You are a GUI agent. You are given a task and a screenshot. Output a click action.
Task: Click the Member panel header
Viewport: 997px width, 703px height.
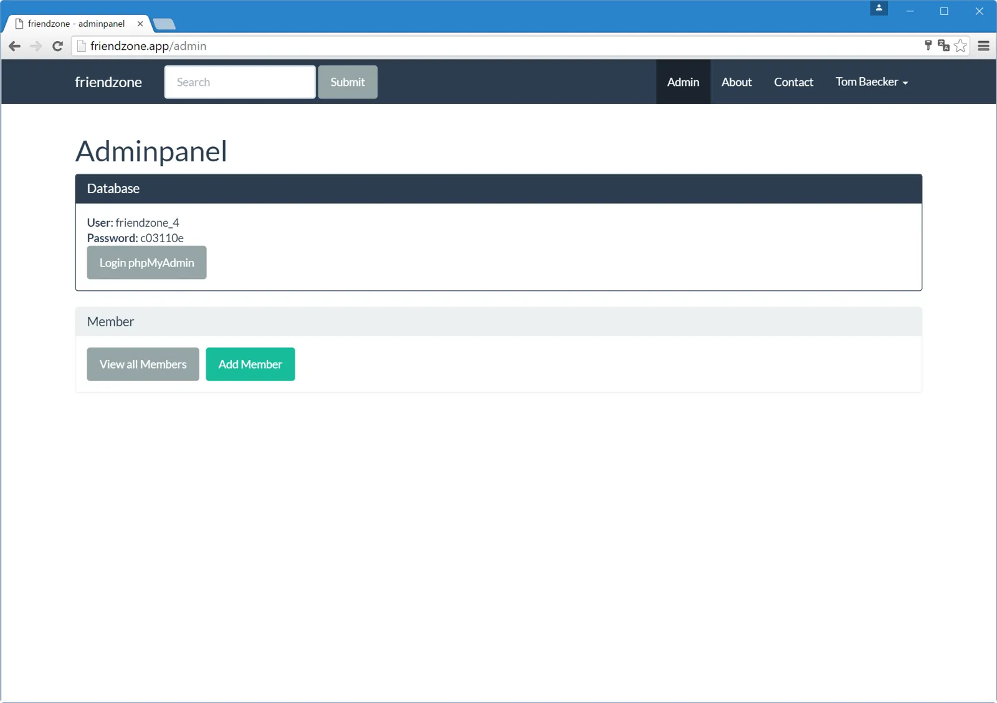[499, 322]
